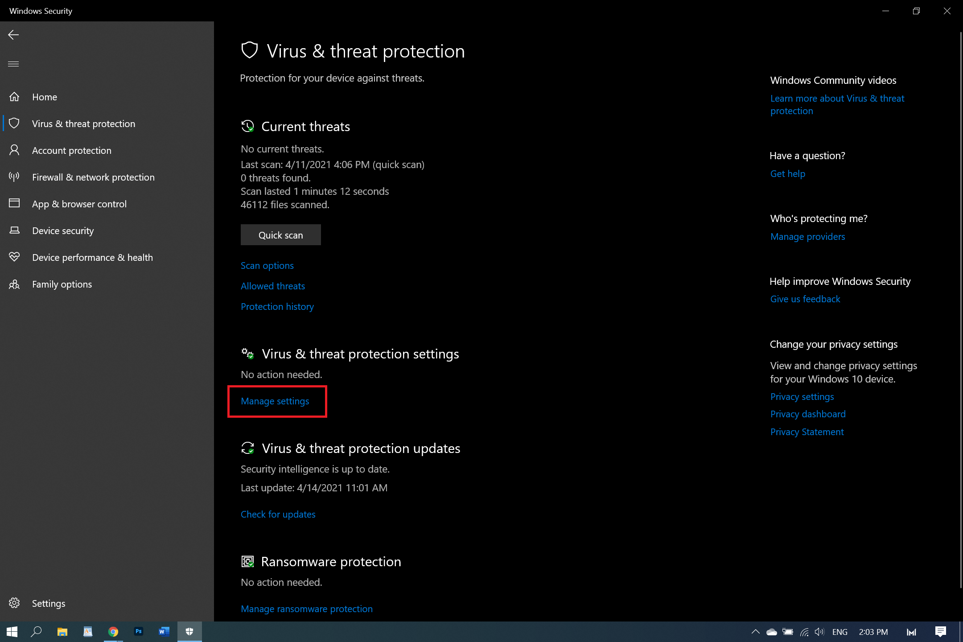Image resolution: width=963 pixels, height=642 pixels.
Task: Click Get help link
Action: [x=788, y=174]
